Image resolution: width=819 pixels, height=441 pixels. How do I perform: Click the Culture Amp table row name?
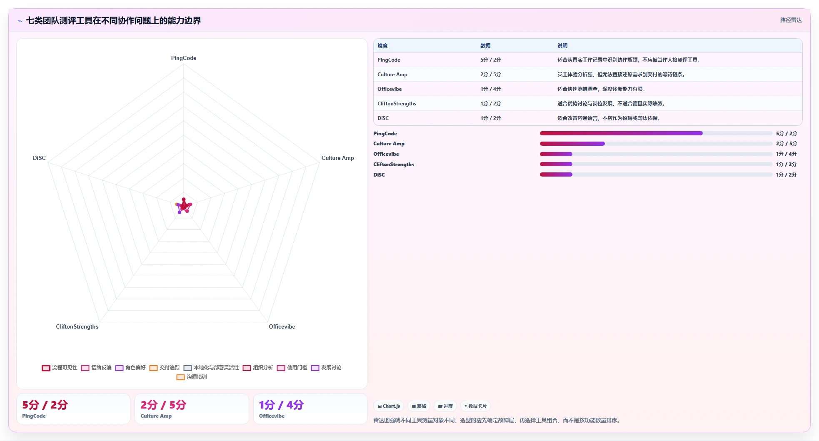392,75
